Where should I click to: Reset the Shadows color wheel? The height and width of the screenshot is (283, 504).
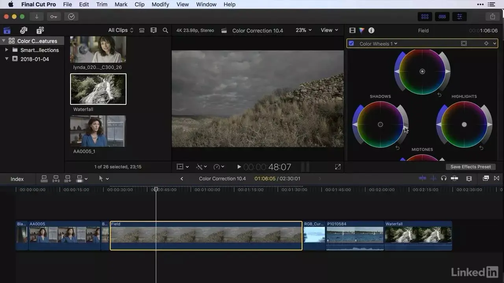397,148
